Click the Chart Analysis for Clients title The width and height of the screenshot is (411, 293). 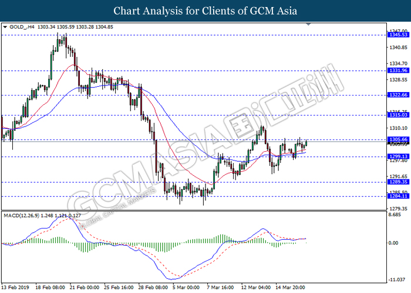(206, 11)
